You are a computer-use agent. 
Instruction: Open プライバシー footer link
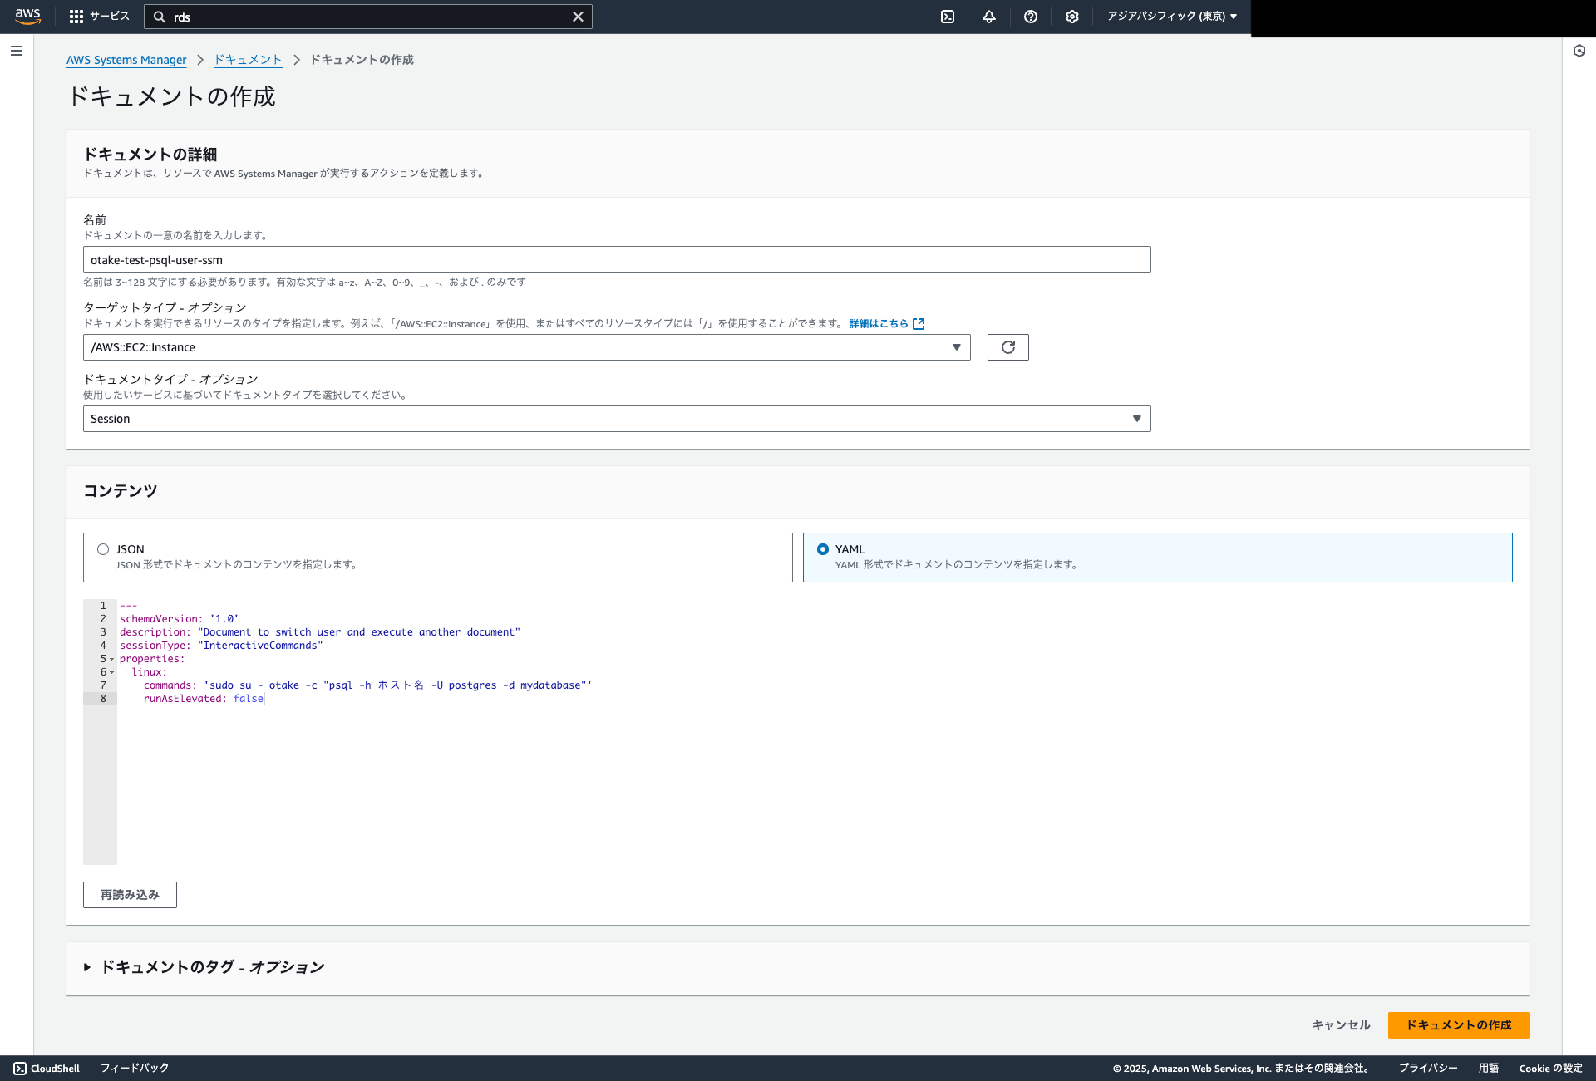pos(1428,1069)
